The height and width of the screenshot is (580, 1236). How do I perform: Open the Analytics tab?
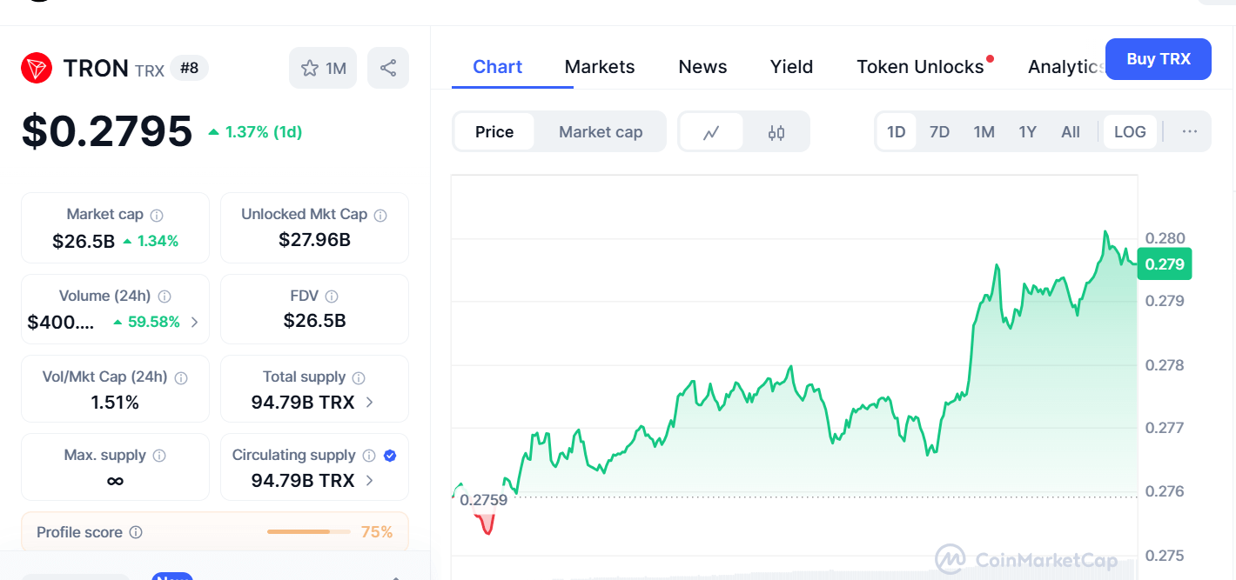(x=1066, y=67)
